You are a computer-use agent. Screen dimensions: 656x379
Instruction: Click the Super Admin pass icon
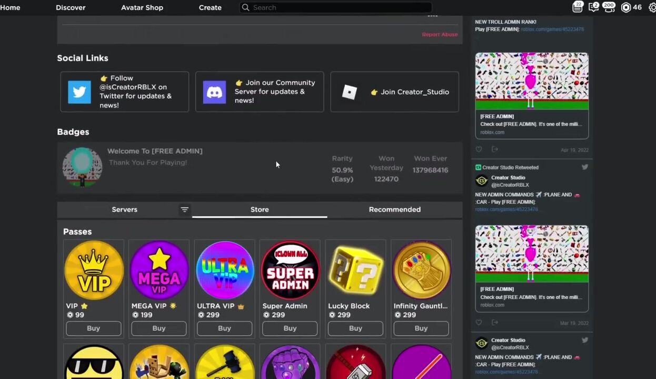coord(290,270)
